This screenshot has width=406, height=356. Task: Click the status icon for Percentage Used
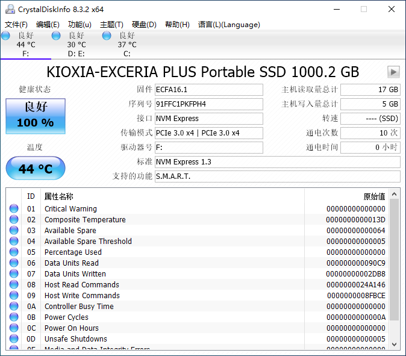point(14,252)
